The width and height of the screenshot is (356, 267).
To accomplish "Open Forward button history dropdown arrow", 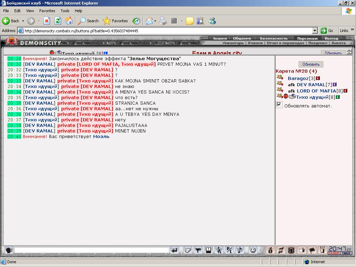I will (x=39, y=21).
